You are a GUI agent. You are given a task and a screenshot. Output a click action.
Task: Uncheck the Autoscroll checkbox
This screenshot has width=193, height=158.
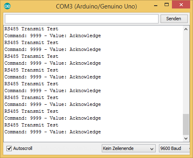pos(9,148)
